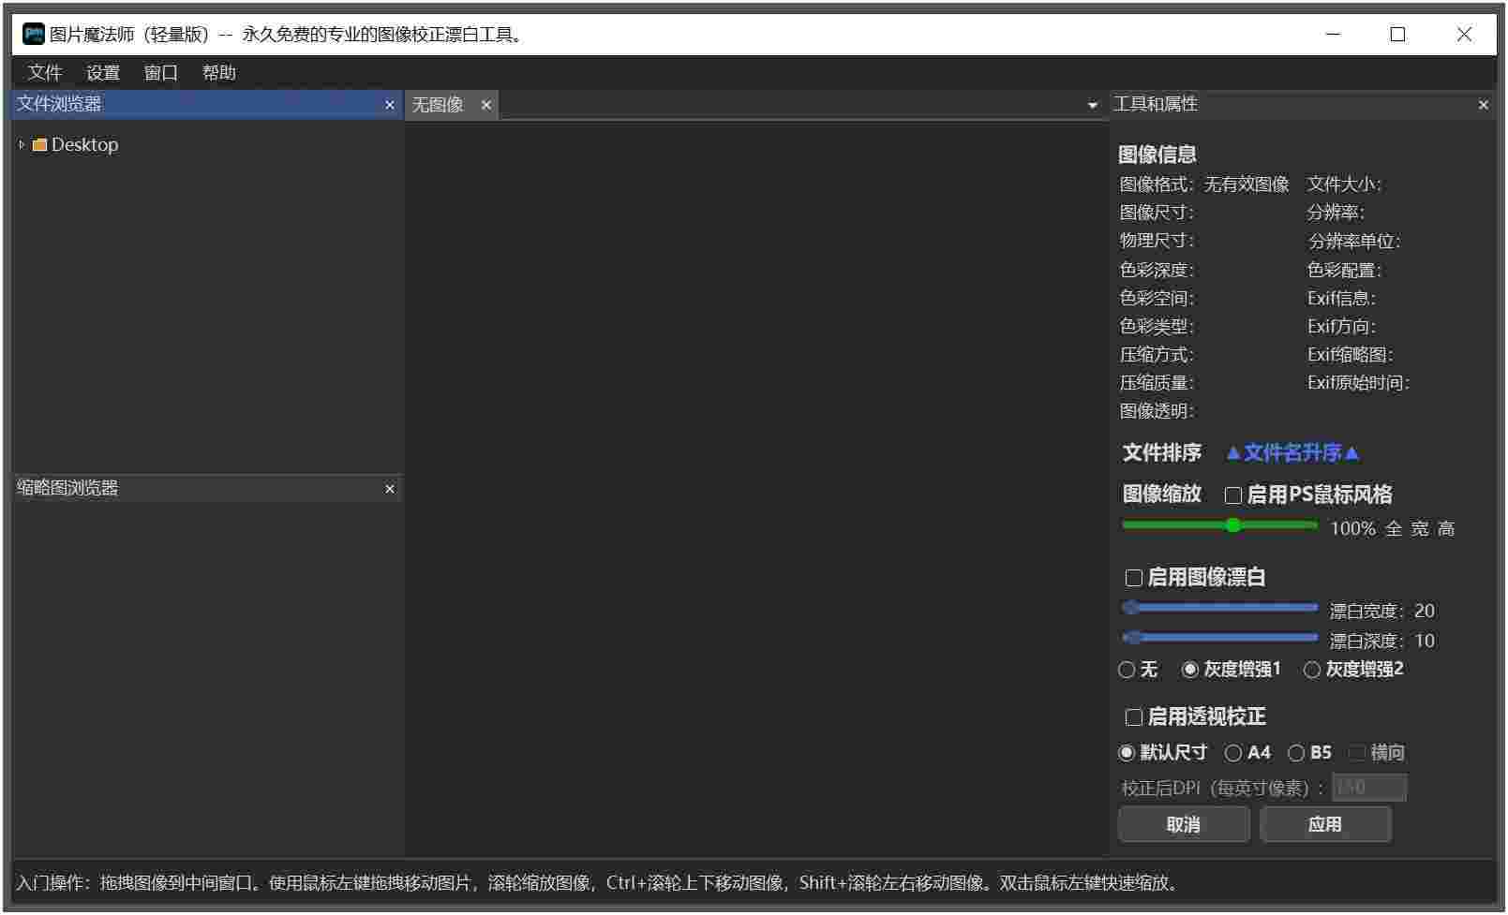Image resolution: width=1508 pixels, height=915 pixels.
Task: Check the 横向 landscape option
Action: pos(1357,752)
